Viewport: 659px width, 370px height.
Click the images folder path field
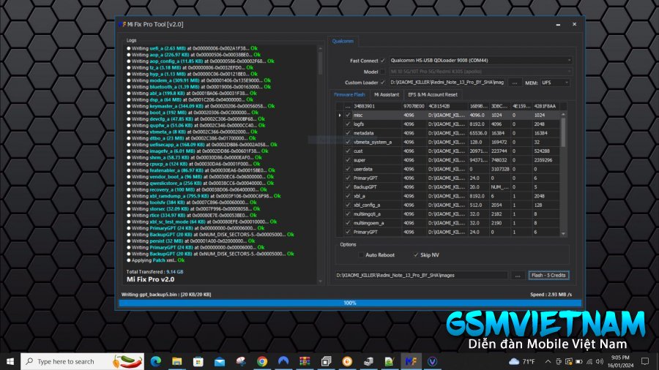(x=422, y=276)
